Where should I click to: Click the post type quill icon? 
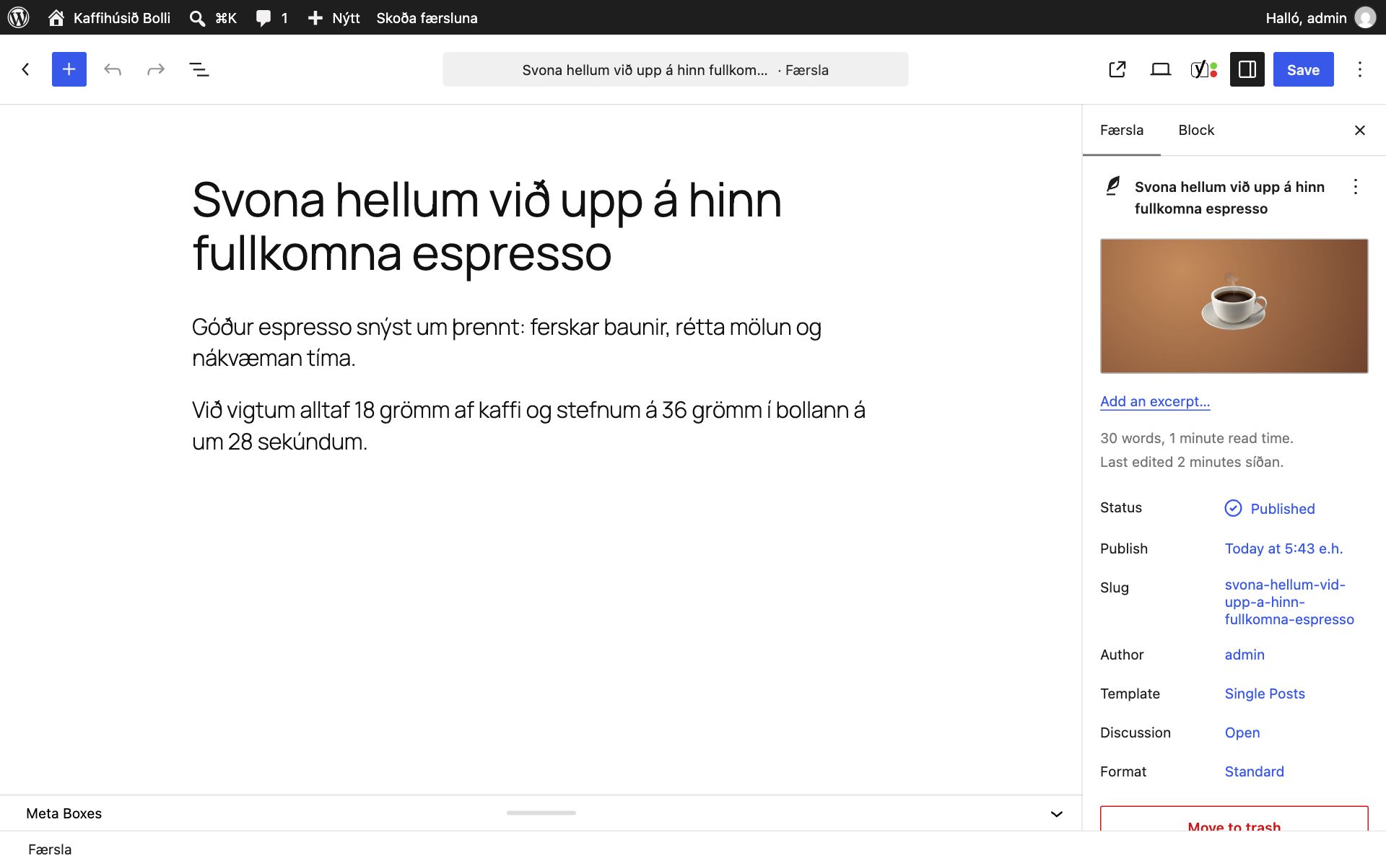point(1113,186)
